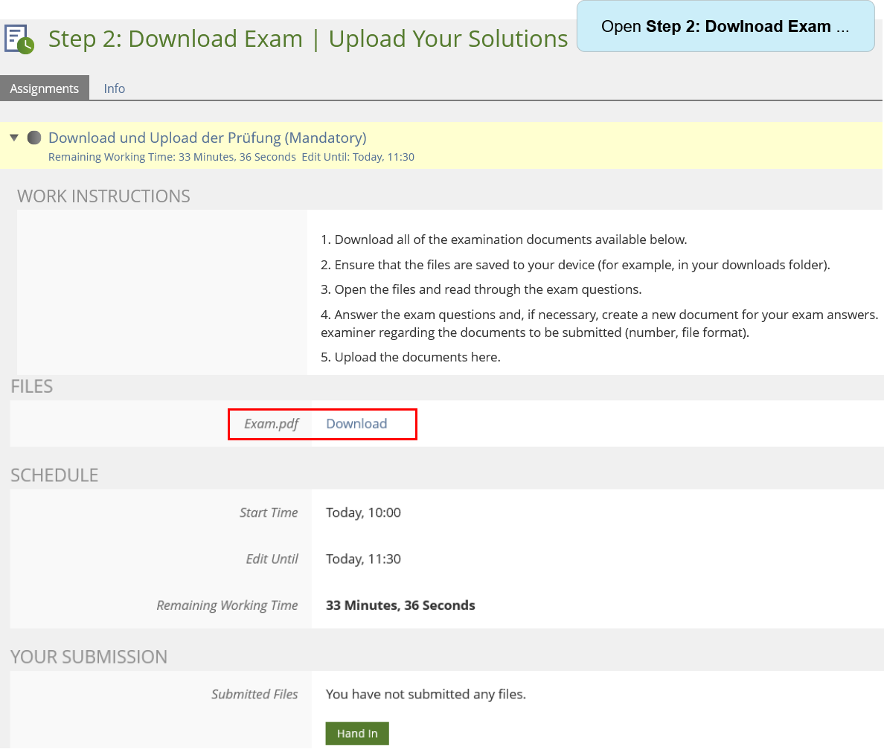Collapse the Download und Upload der Prüfung section
This screenshot has width=884, height=749.
[x=14, y=138]
